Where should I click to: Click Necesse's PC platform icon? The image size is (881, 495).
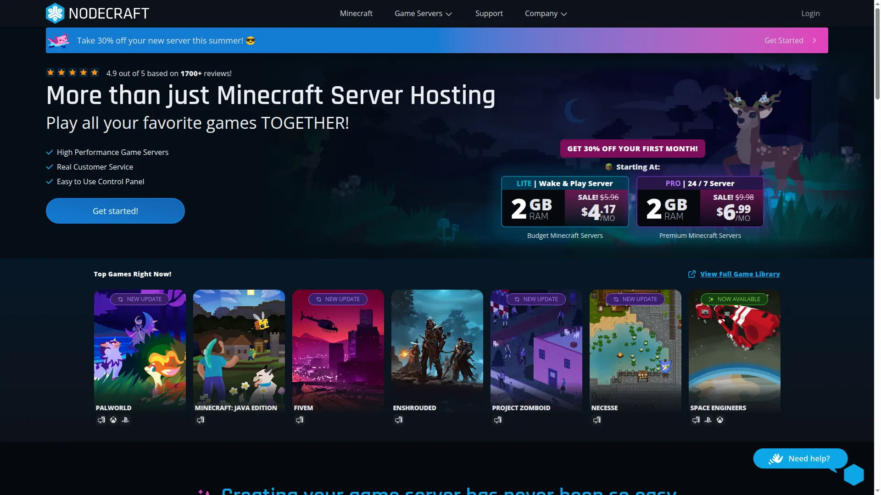(x=597, y=420)
